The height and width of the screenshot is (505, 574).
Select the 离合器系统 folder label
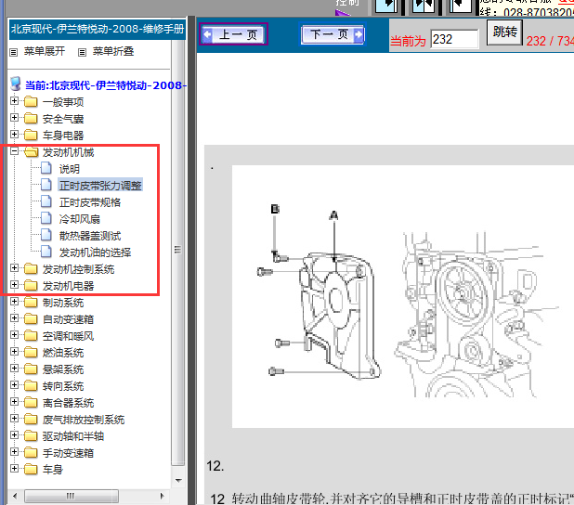pyautogui.click(x=69, y=403)
